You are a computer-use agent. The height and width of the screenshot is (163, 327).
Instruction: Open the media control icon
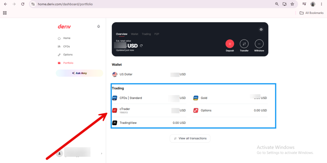pos(304,4)
